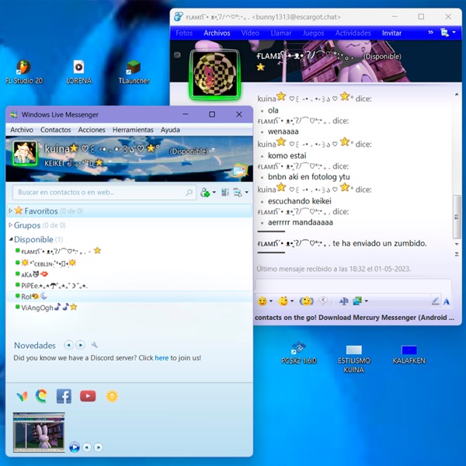Click the Facebook icon in Messenger
This screenshot has height=466, width=466.
tap(64, 396)
